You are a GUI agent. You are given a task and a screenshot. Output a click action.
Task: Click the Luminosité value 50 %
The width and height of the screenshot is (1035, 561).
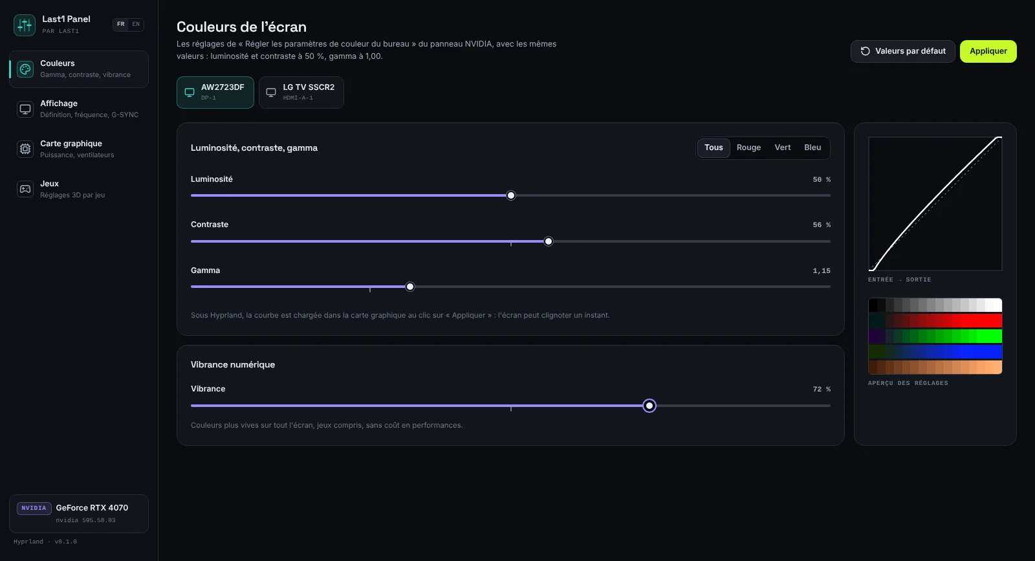pyautogui.click(x=822, y=180)
